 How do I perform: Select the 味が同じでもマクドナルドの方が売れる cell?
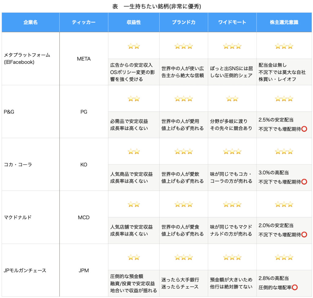(x=232, y=230)
